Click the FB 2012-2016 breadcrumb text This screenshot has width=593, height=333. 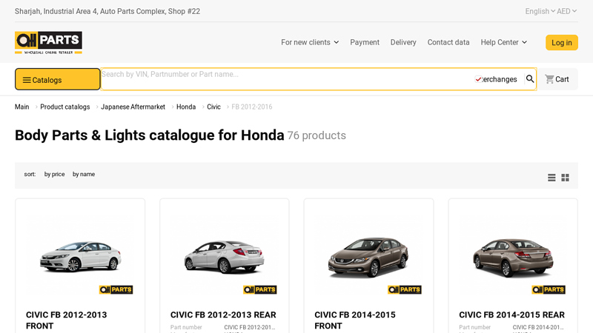tap(252, 107)
